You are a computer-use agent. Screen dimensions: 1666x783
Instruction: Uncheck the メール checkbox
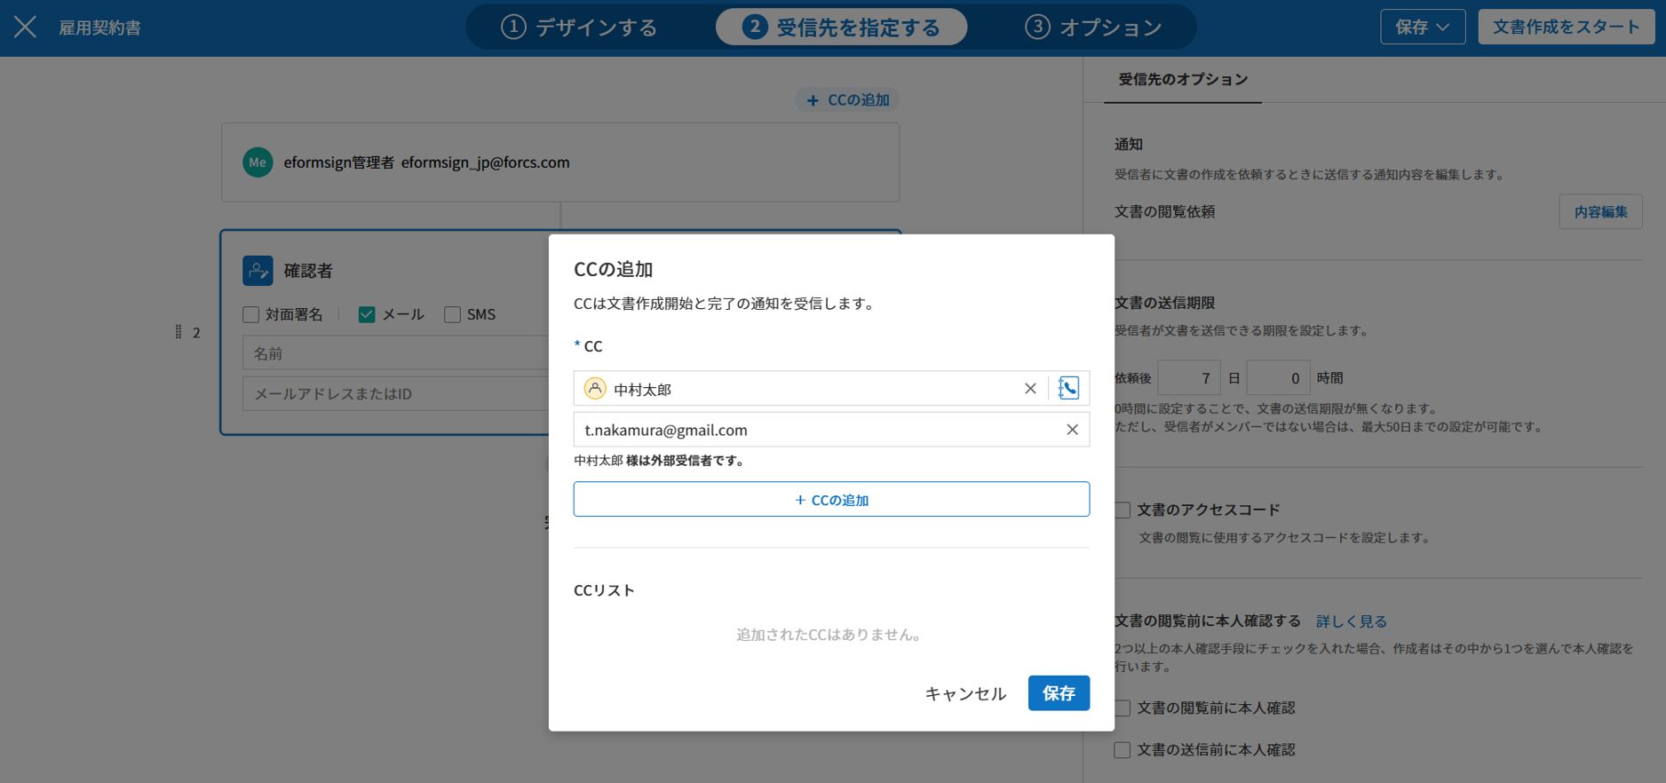click(367, 314)
